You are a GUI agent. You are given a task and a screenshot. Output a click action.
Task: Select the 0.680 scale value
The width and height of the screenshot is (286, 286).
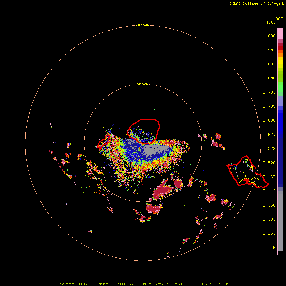click(x=269, y=120)
